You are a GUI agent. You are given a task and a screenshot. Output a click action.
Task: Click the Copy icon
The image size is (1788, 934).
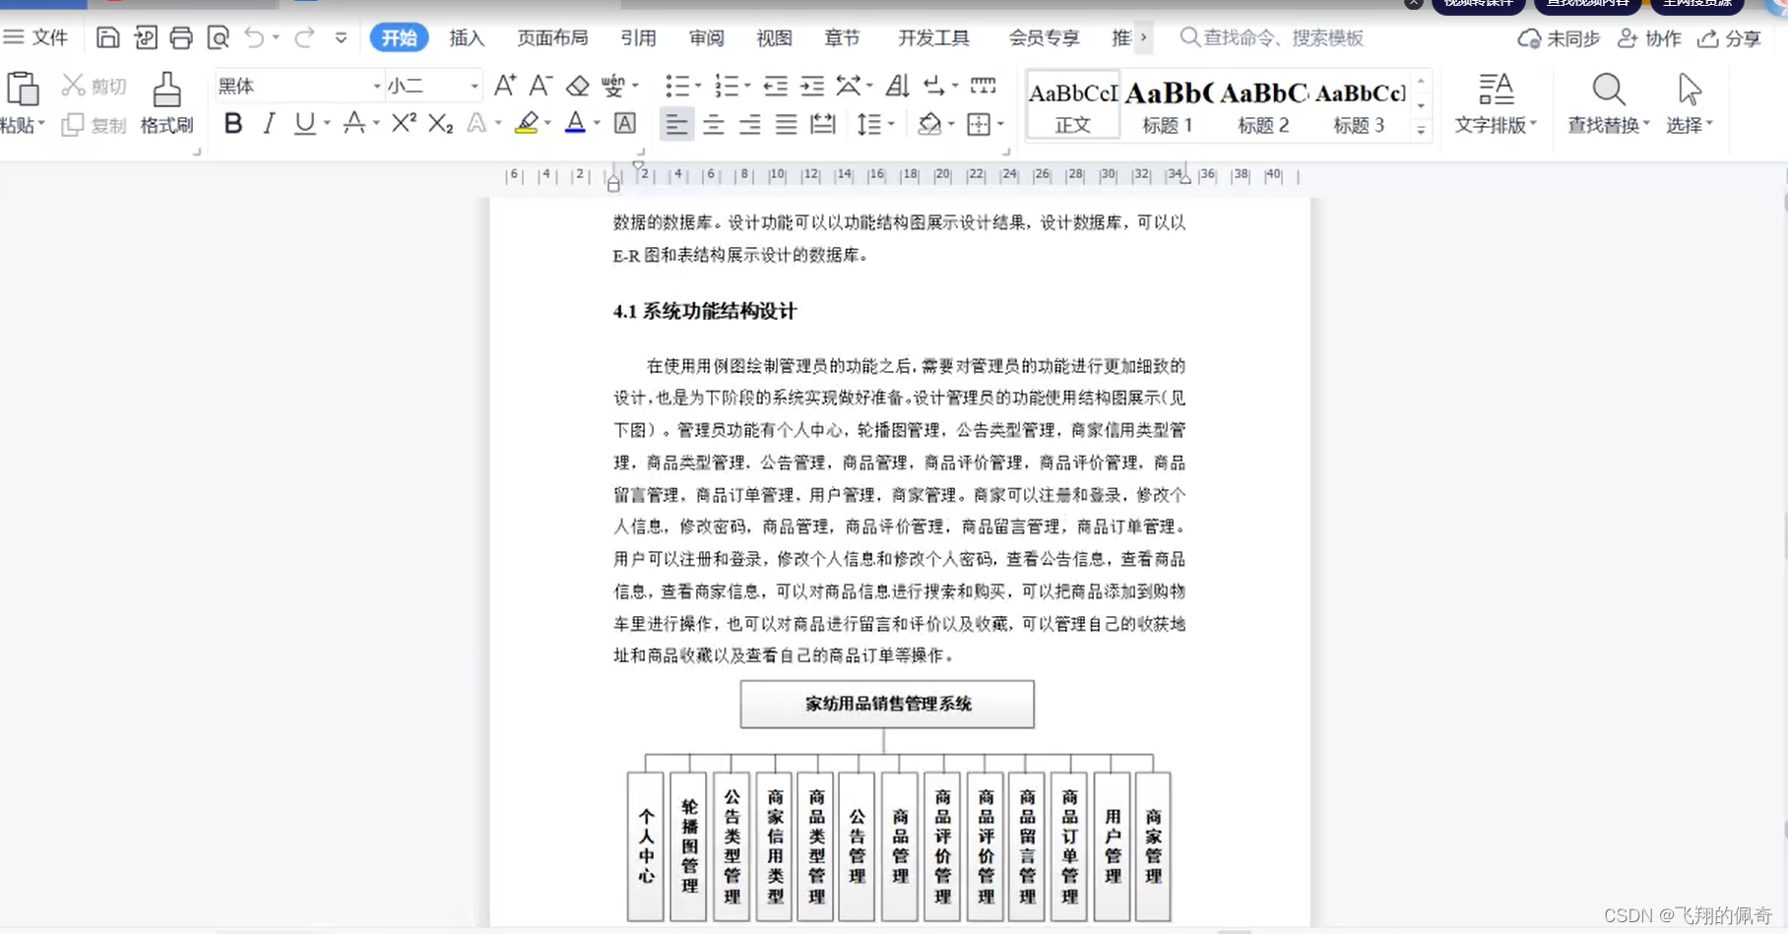(73, 125)
